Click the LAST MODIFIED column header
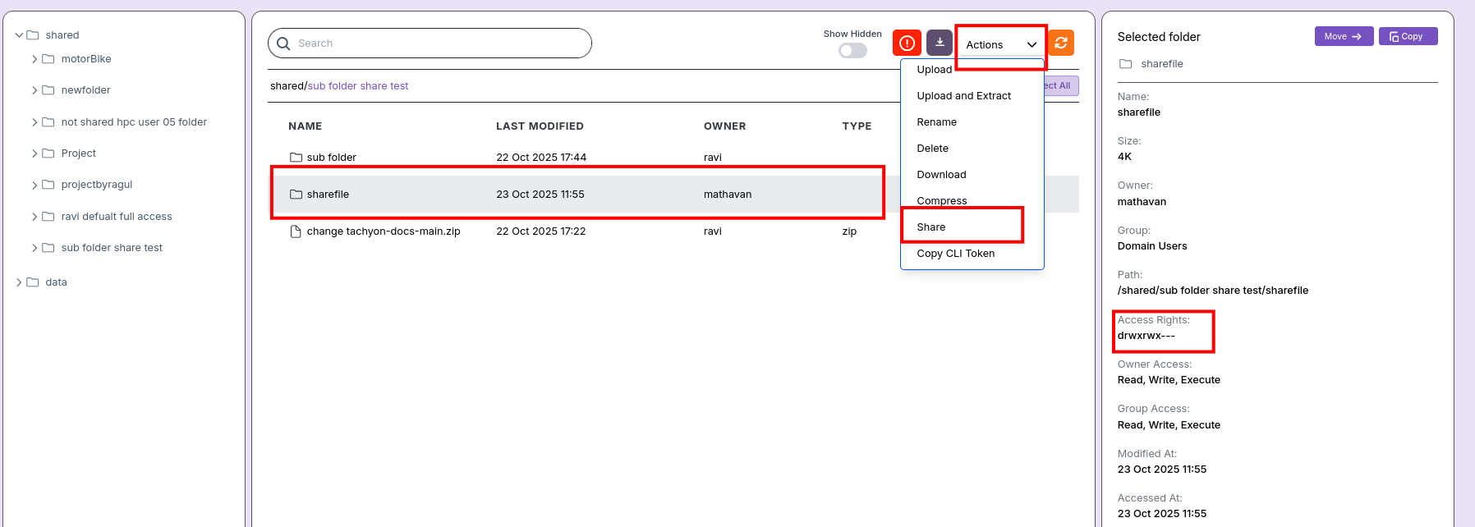This screenshot has width=1475, height=527. click(x=540, y=126)
